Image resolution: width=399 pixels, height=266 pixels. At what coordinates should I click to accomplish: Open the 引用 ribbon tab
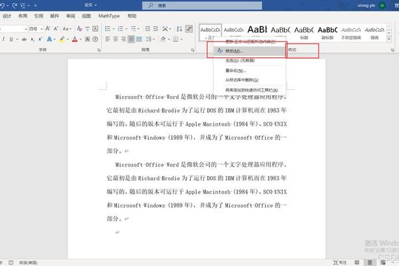39,16
